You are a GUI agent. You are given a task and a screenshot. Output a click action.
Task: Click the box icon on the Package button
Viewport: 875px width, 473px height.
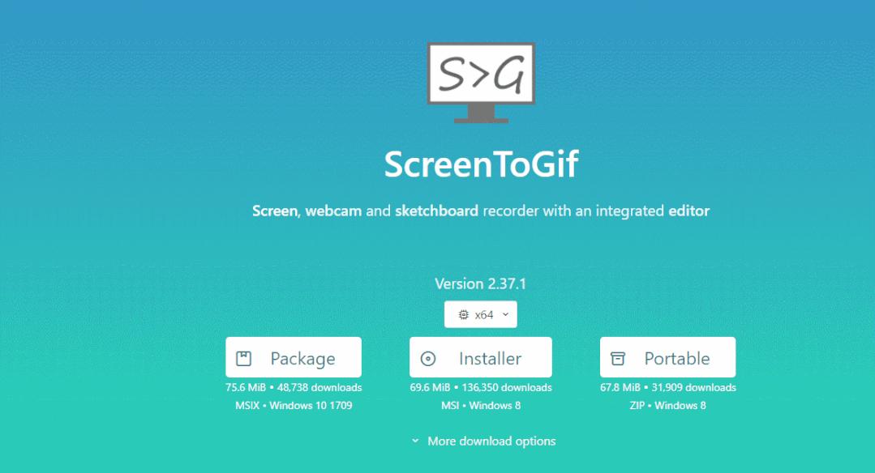tap(244, 358)
